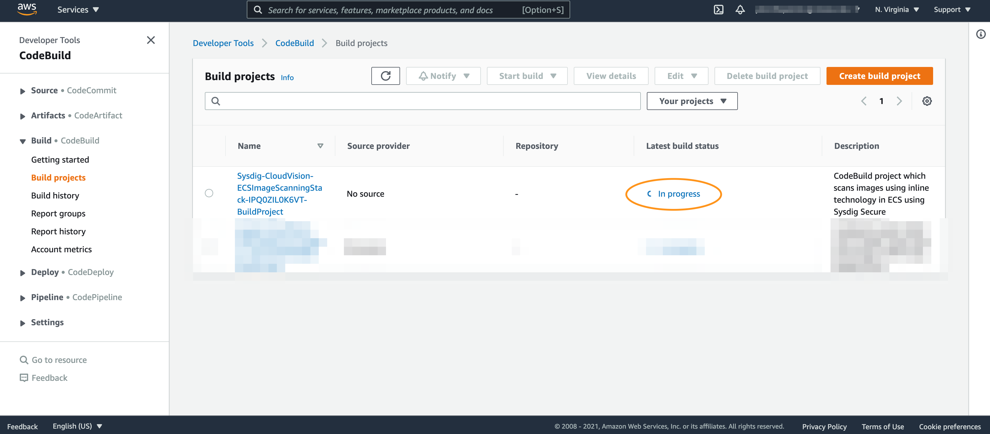The image size is (990, 434).
Task: Collapse the Build CodeBuild section
Action: coord(23,141)
